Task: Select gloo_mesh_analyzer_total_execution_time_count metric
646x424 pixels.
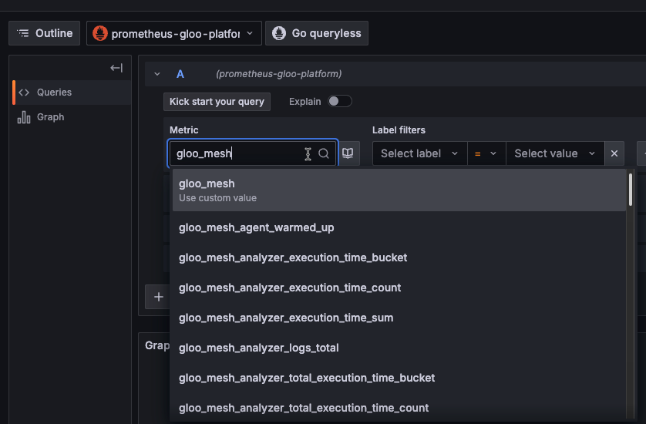Action: tap(399, 408)
